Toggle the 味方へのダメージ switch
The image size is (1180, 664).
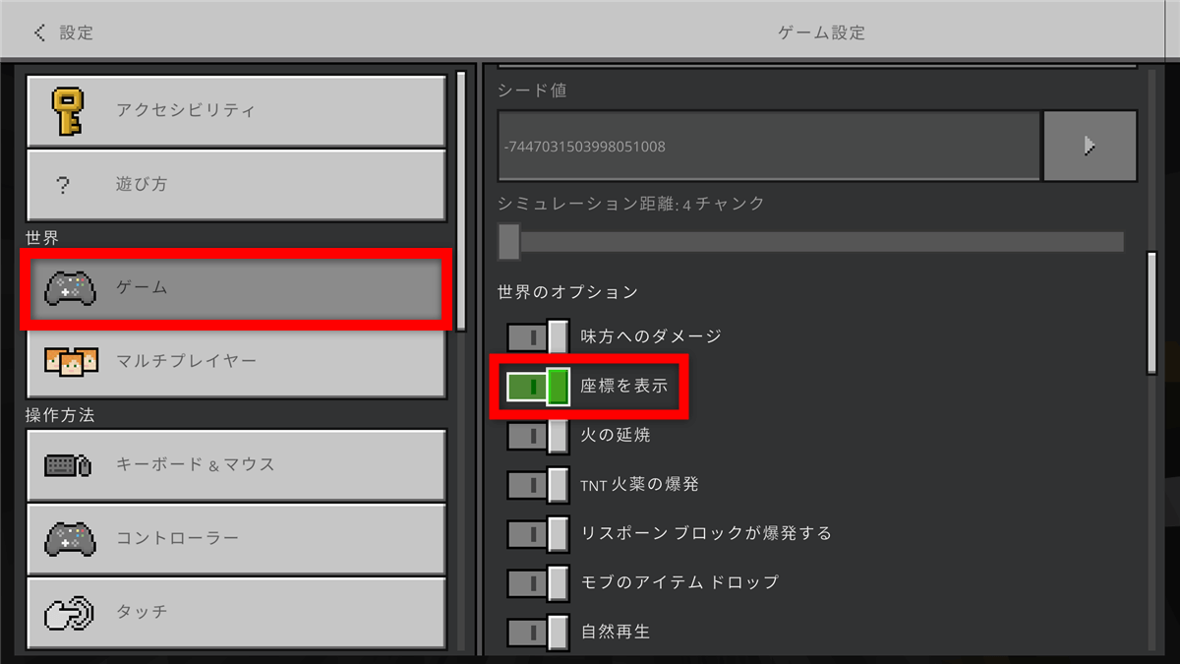coord(538,336)
